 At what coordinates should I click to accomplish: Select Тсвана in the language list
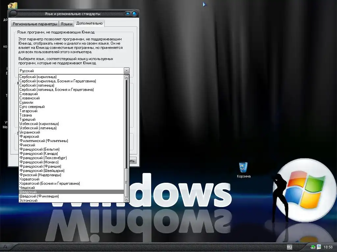(71, 115)
